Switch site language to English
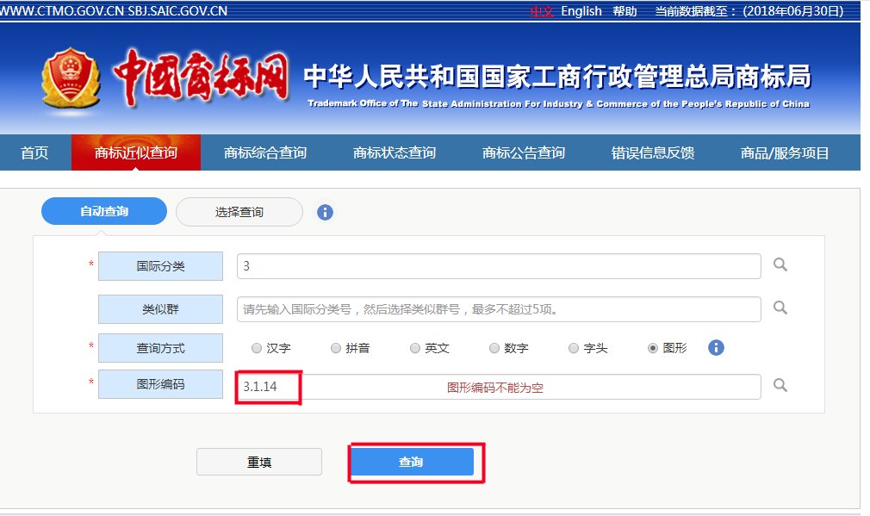 (581, 10)
